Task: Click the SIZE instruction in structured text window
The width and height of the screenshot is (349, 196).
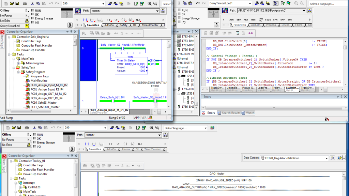Action: pyautogui.click(x=268, y=20)
